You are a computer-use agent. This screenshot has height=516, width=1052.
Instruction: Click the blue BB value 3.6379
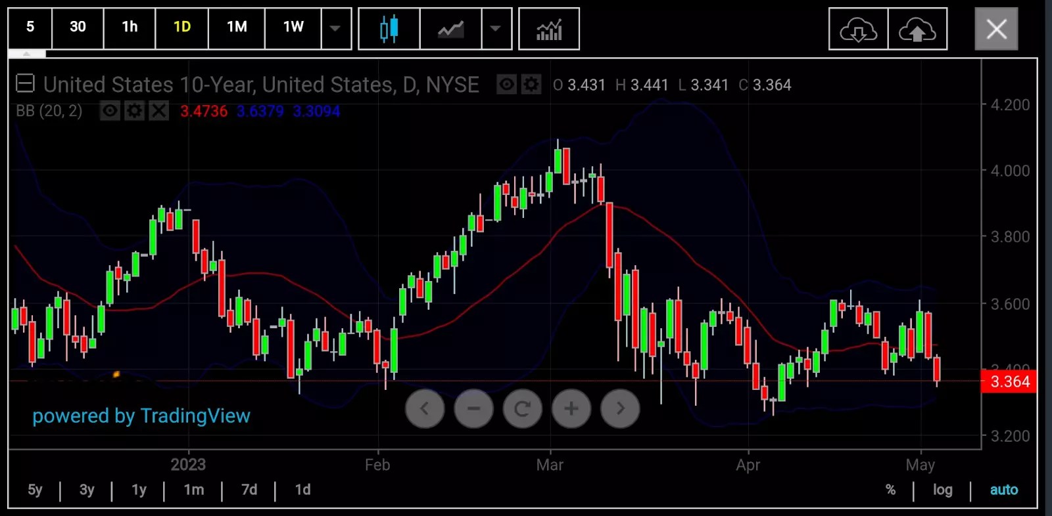(x=260, y=111)
